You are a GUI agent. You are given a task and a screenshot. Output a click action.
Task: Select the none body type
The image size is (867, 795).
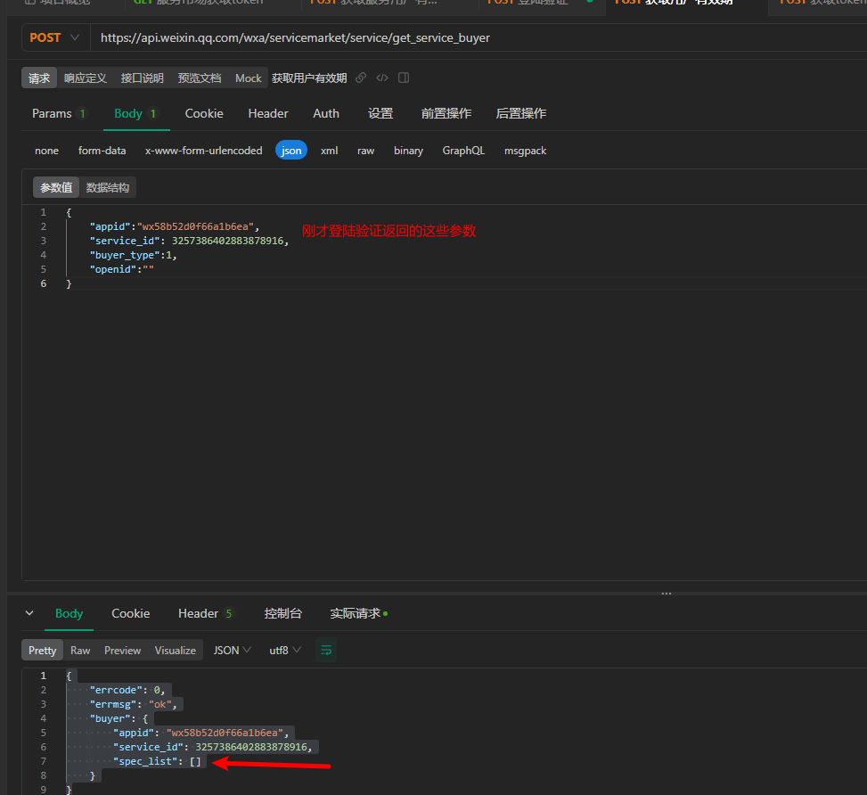click(46, 151)
